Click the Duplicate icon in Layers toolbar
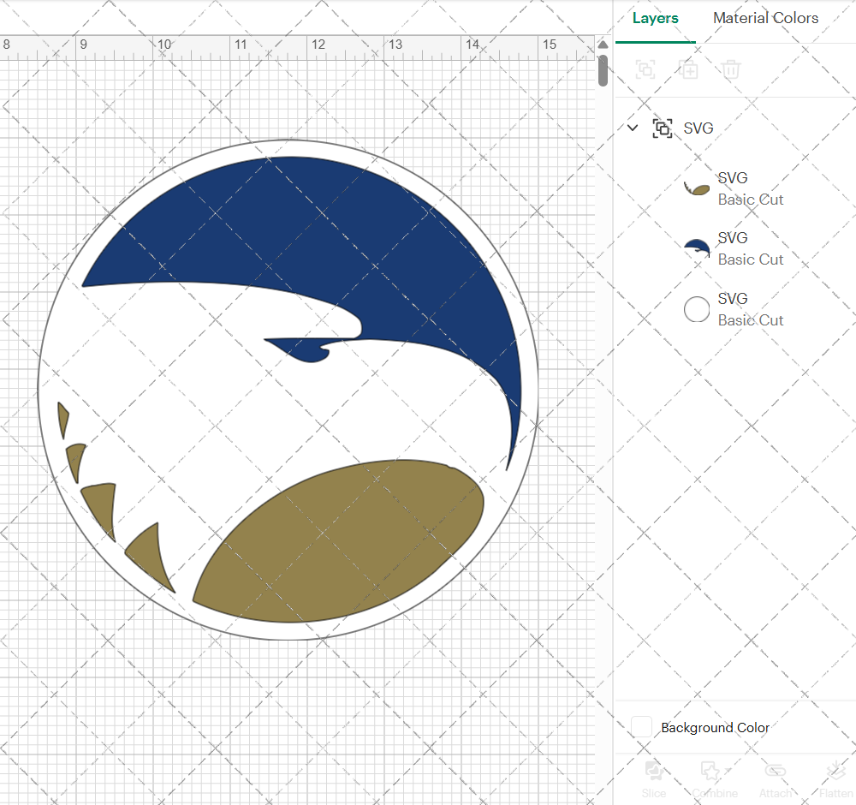Image resolution: width=856 pixels, height=805 pixels. 688,69
